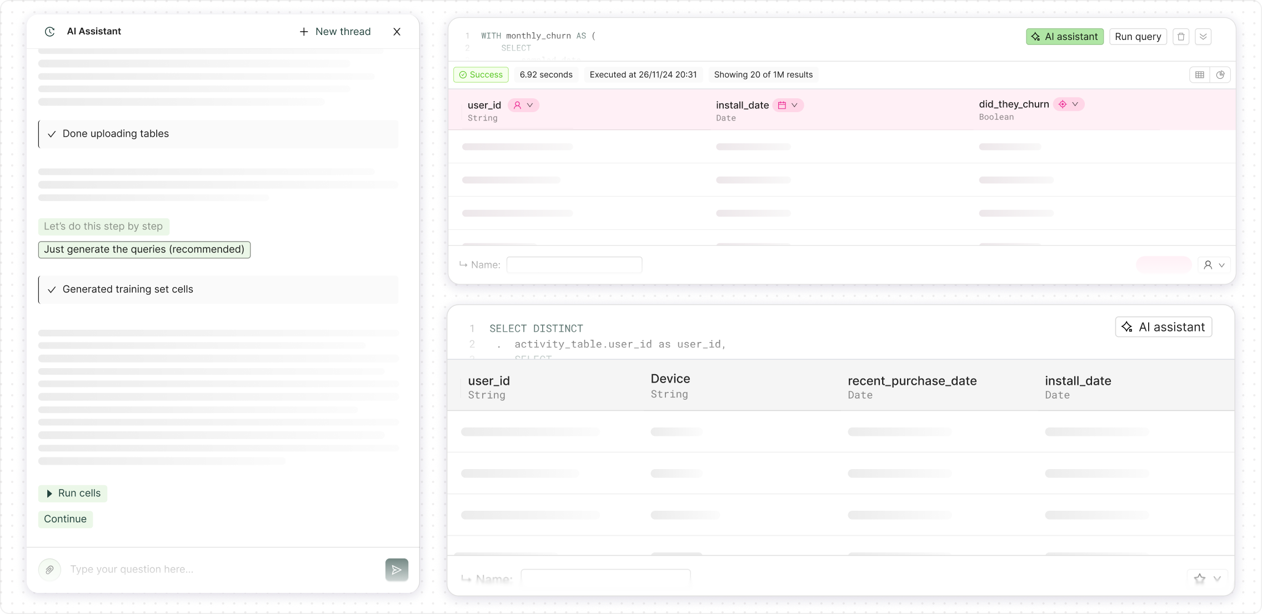Start a New thread

pyautogui.click(x=335, y=32)
